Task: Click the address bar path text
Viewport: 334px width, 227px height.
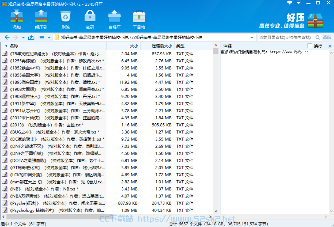Action: click(132, 37)
